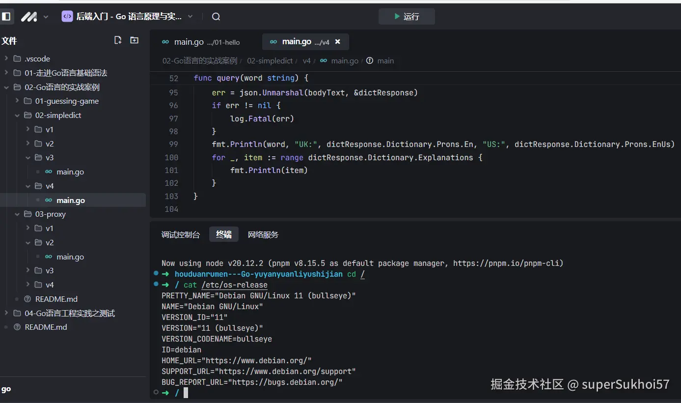Click Go file icon of v3 main.go
This screenshot has height=403, width=681.
(x=49, y=172)
